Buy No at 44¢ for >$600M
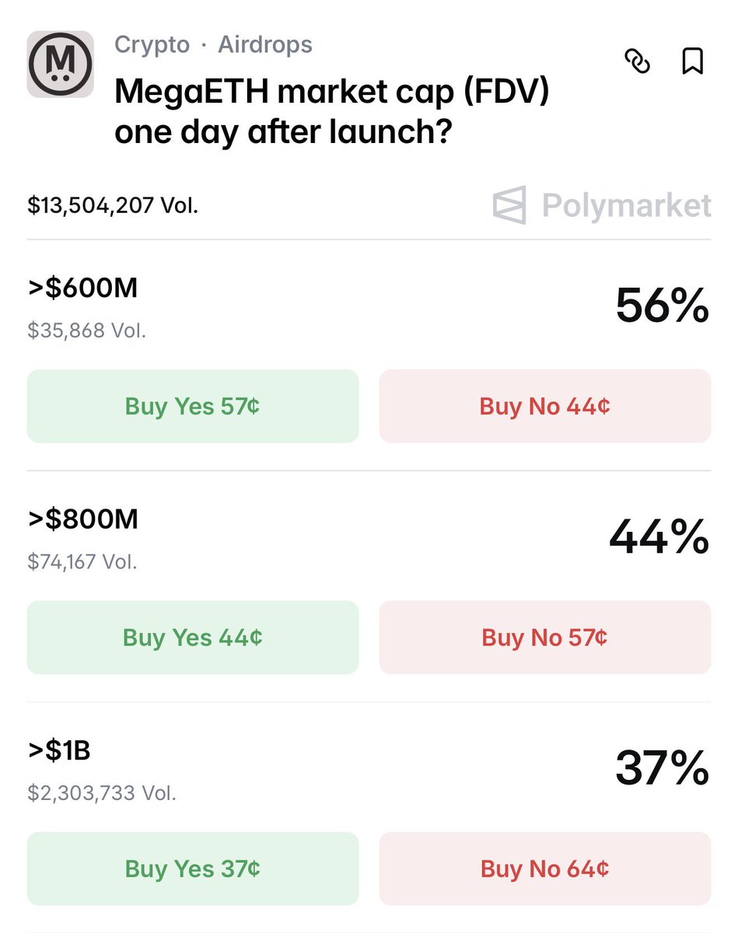This screenshot has height=933, width=738. (x=544, y=406)
